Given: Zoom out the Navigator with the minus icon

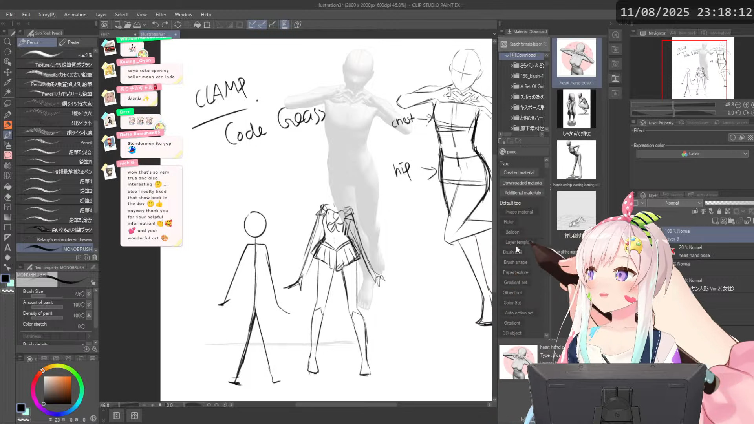Looking at the screenshot, I should coord(738,105).
